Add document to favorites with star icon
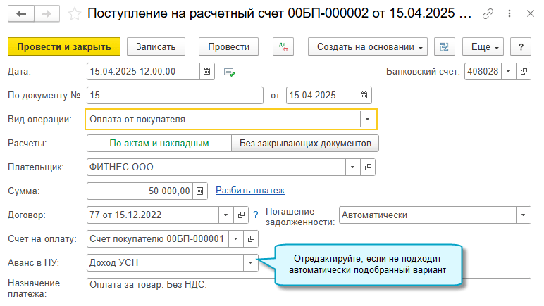The width and height of the screenshot is (544, 306). tap(74, 14)
